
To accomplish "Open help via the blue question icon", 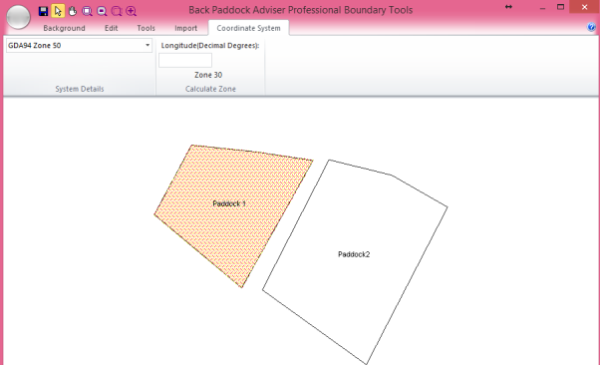I will 591,27.
